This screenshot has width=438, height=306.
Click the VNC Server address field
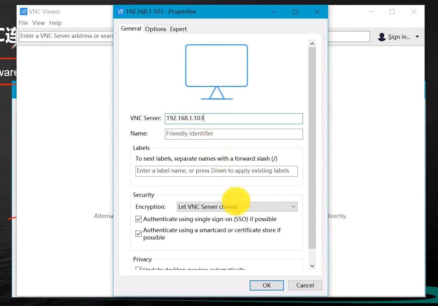pyautogui.click(x=234, y=119)
